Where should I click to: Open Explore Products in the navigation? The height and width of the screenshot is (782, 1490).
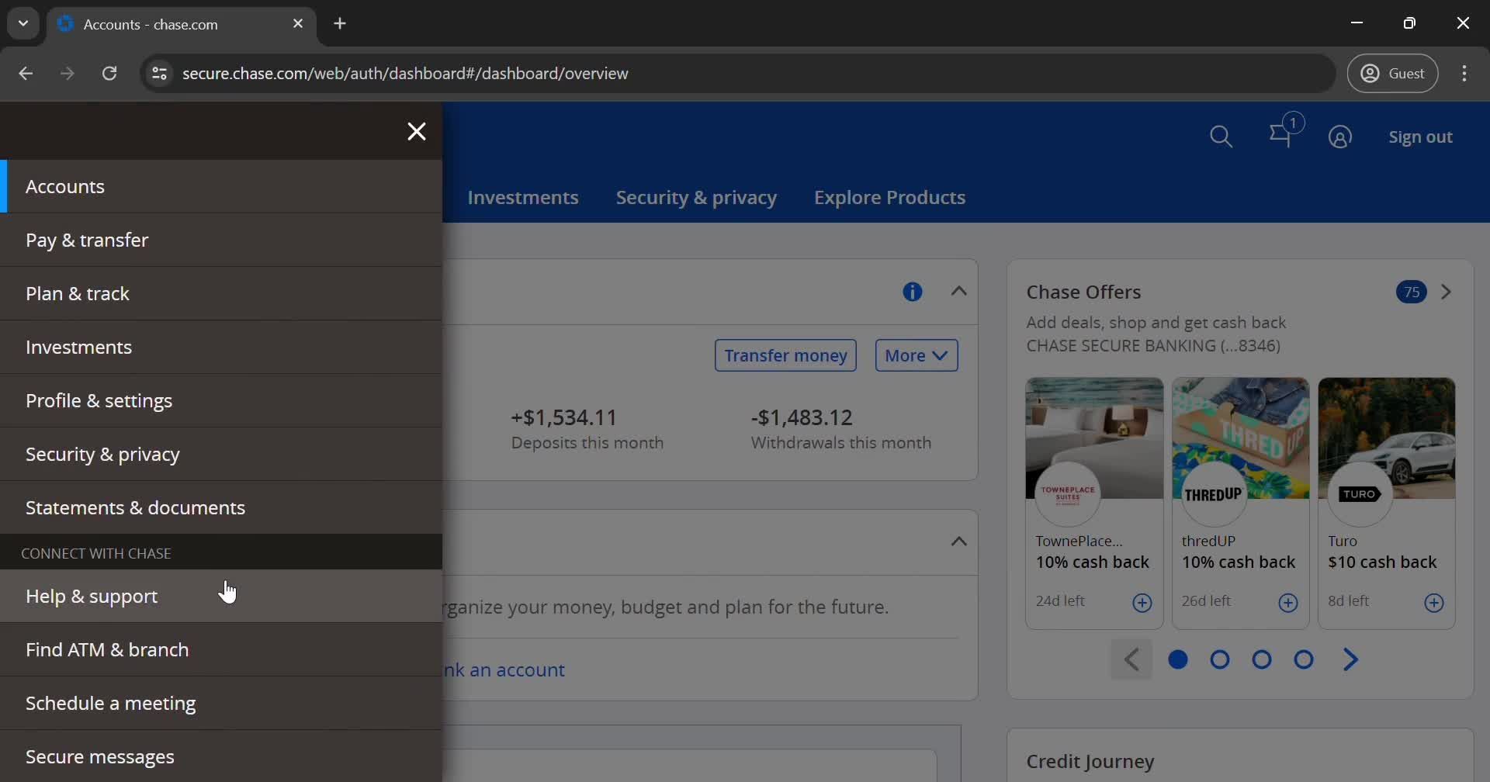pyautogui.click(x=889, y=198)
